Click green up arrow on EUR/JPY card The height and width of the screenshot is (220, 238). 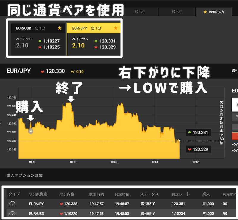96,41
